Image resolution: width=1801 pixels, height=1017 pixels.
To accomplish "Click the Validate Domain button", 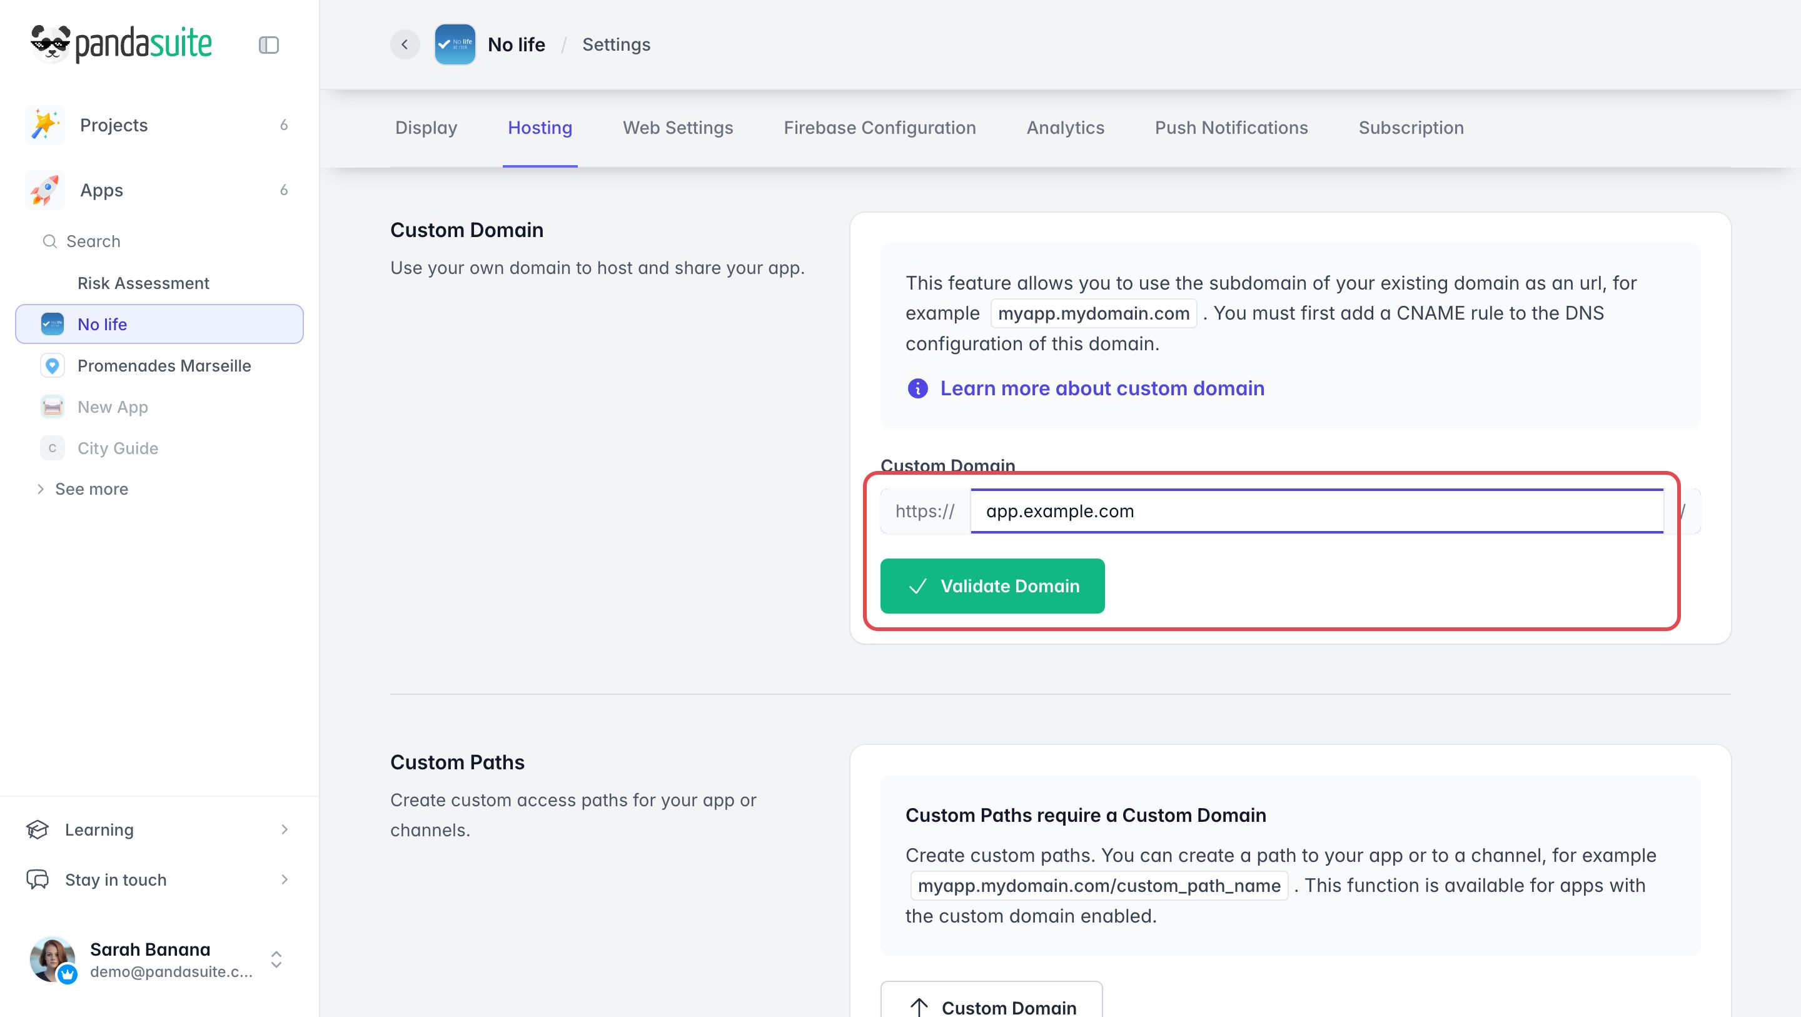I will click(992, 585).
